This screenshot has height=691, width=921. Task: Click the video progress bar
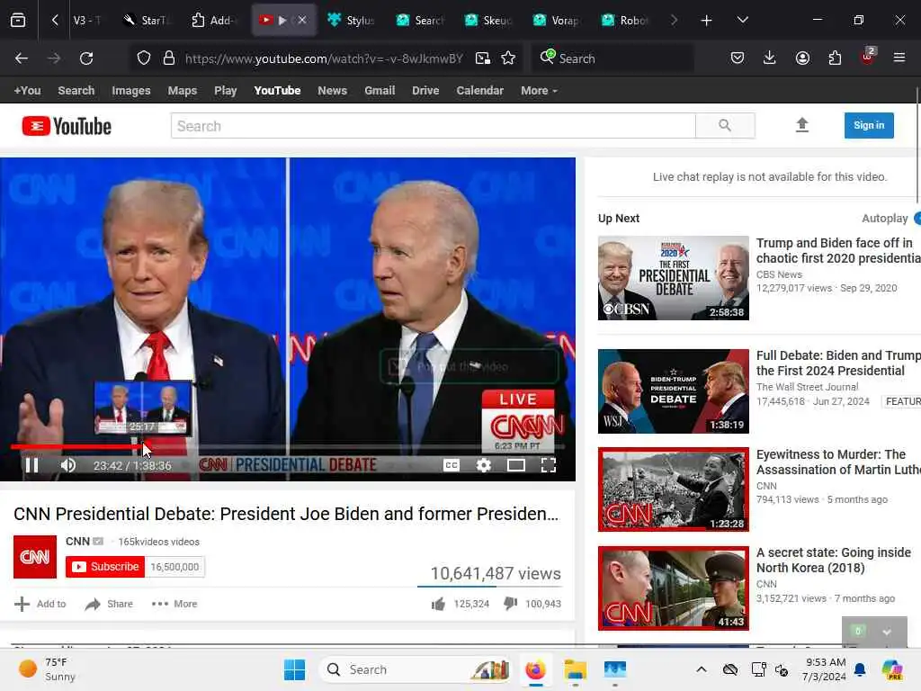pos(287,447)
